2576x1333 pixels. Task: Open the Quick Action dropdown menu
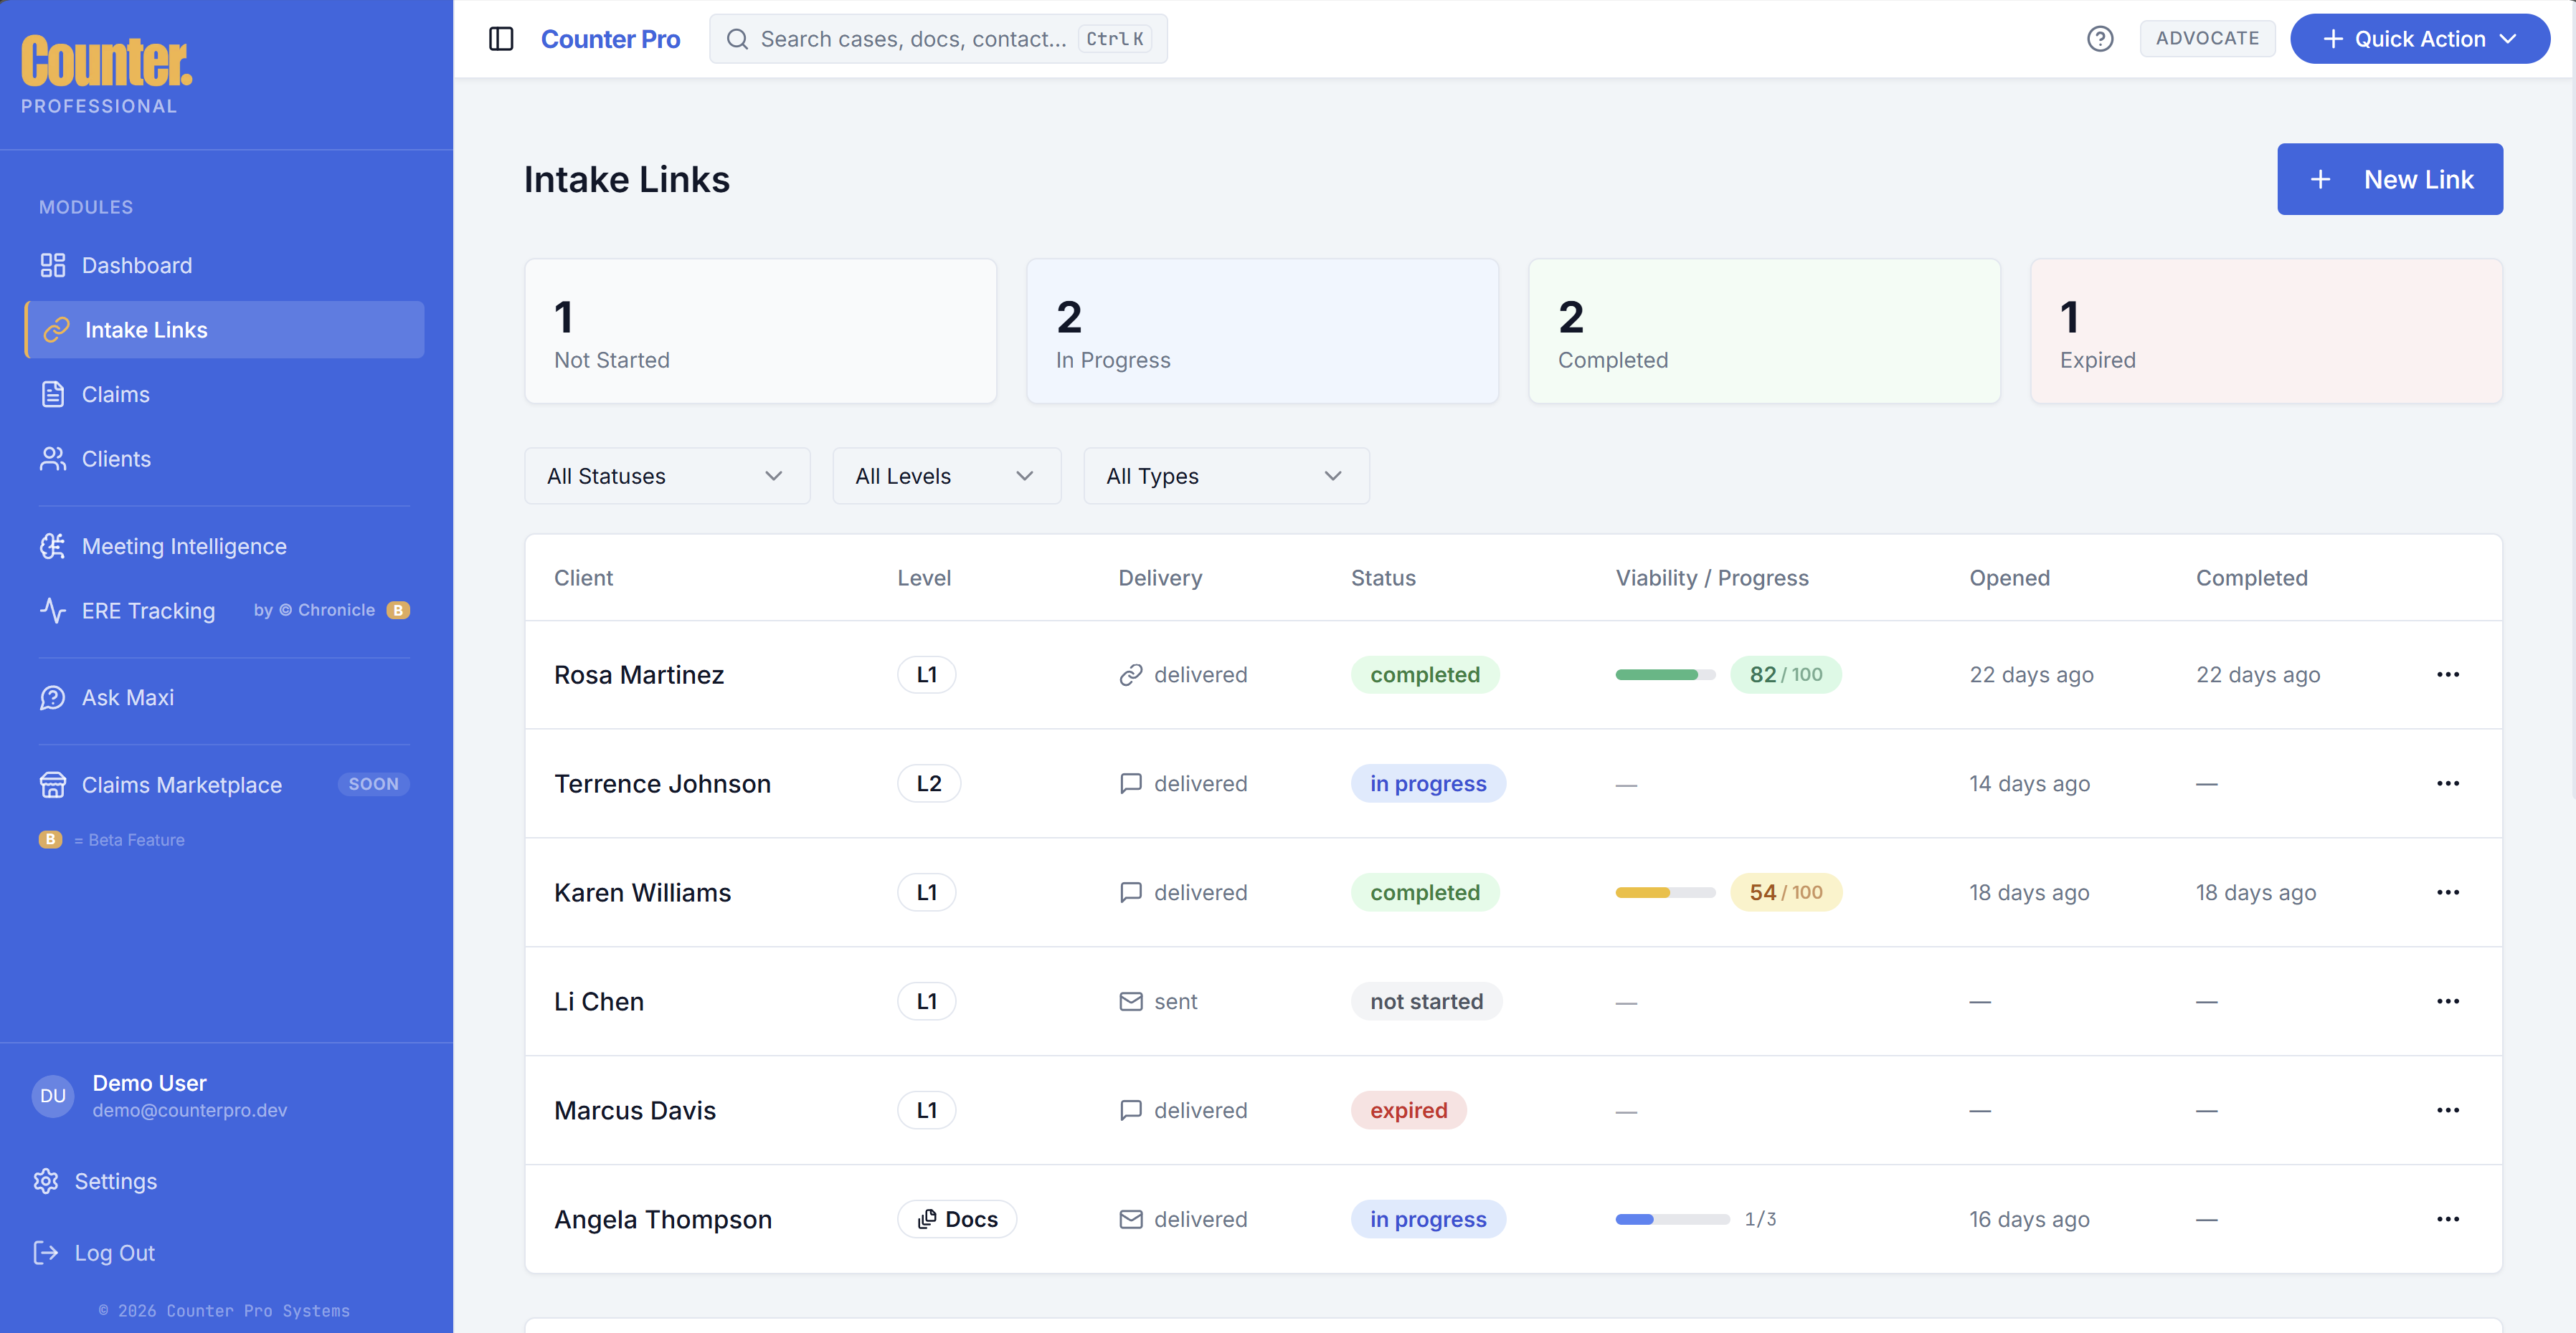(x=2419, y=39)
